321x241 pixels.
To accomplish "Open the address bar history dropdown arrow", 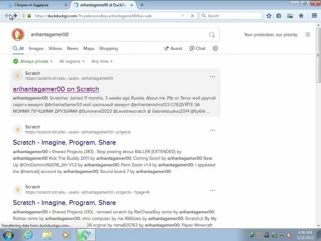I will pyautogui.click(x=183, y=16).
